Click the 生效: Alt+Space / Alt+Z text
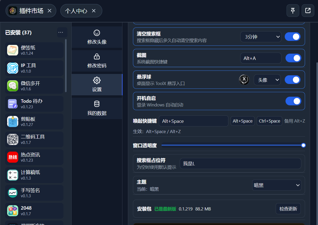The image size is (318, 225). (x=157, y=132)
